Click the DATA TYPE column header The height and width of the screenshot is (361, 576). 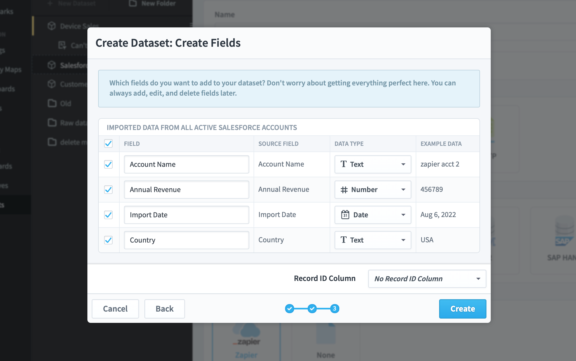pos(349,144)
